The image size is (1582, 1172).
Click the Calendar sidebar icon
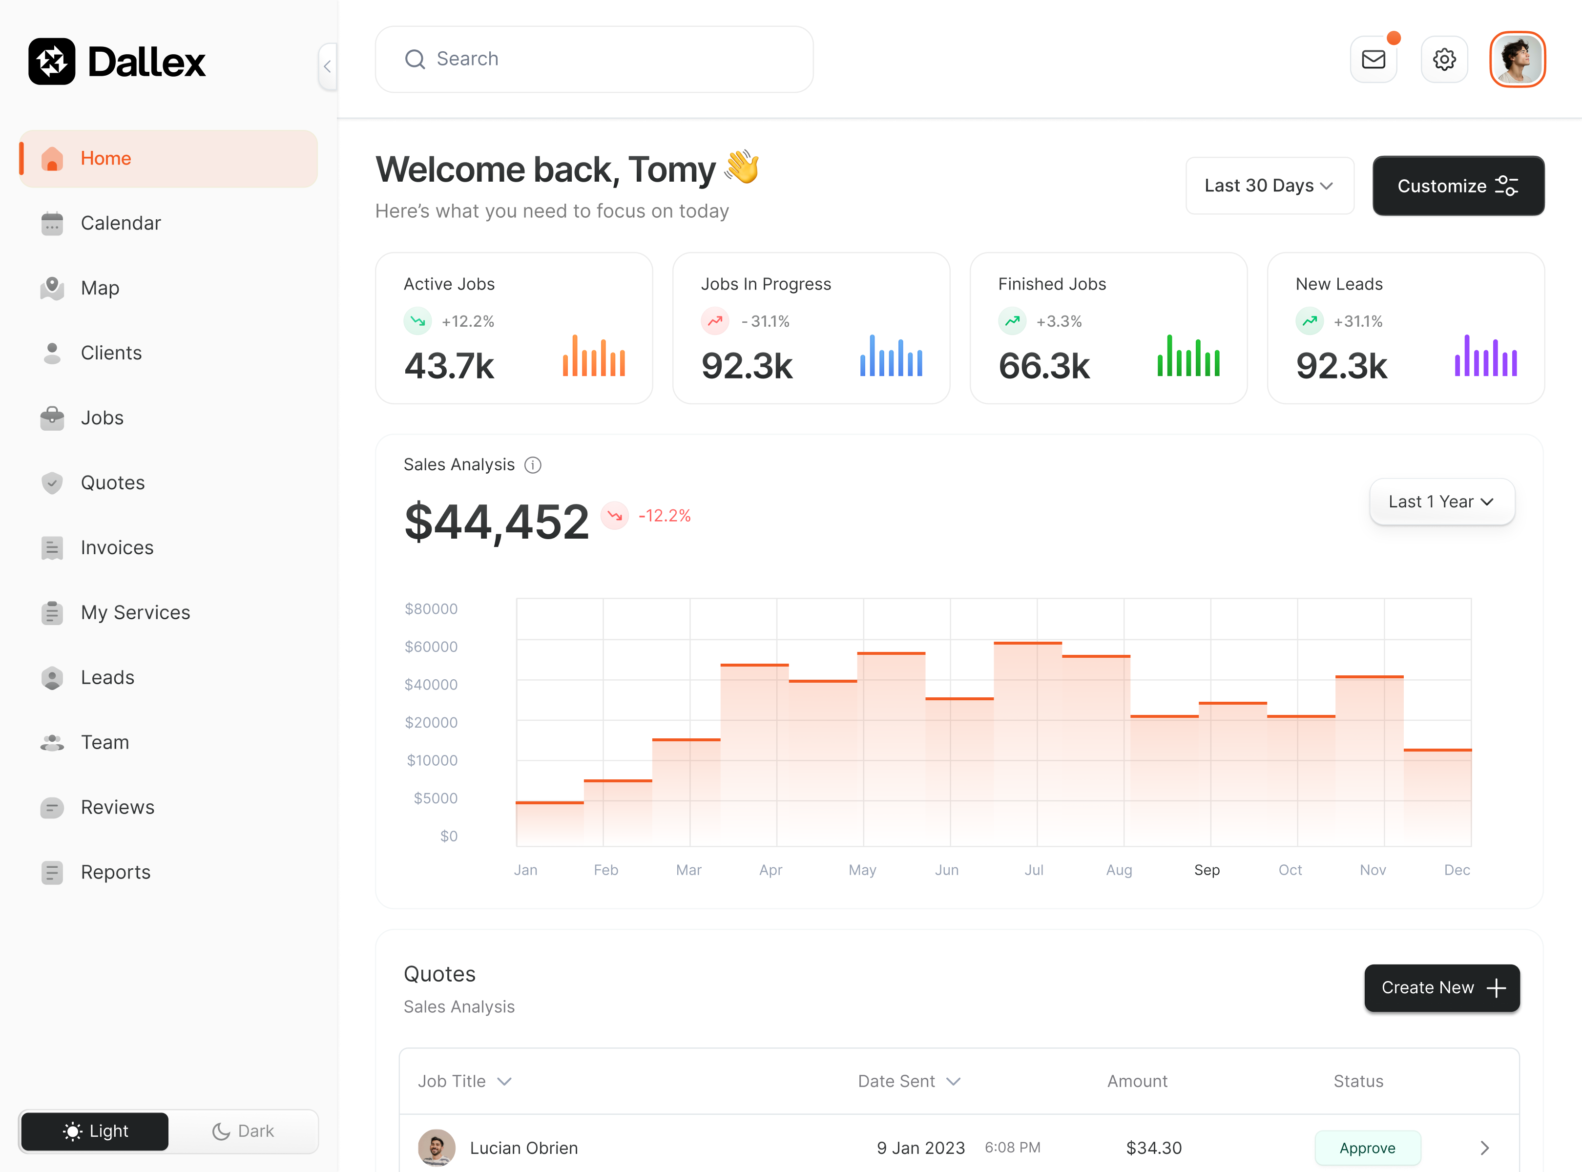point(52,224)
